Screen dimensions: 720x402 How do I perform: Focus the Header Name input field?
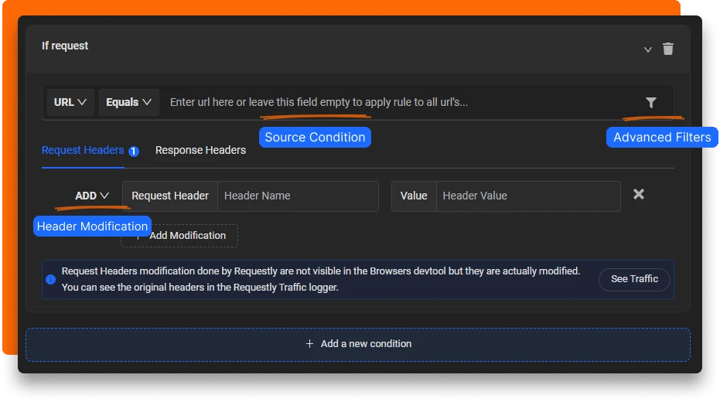coord(298,196)
